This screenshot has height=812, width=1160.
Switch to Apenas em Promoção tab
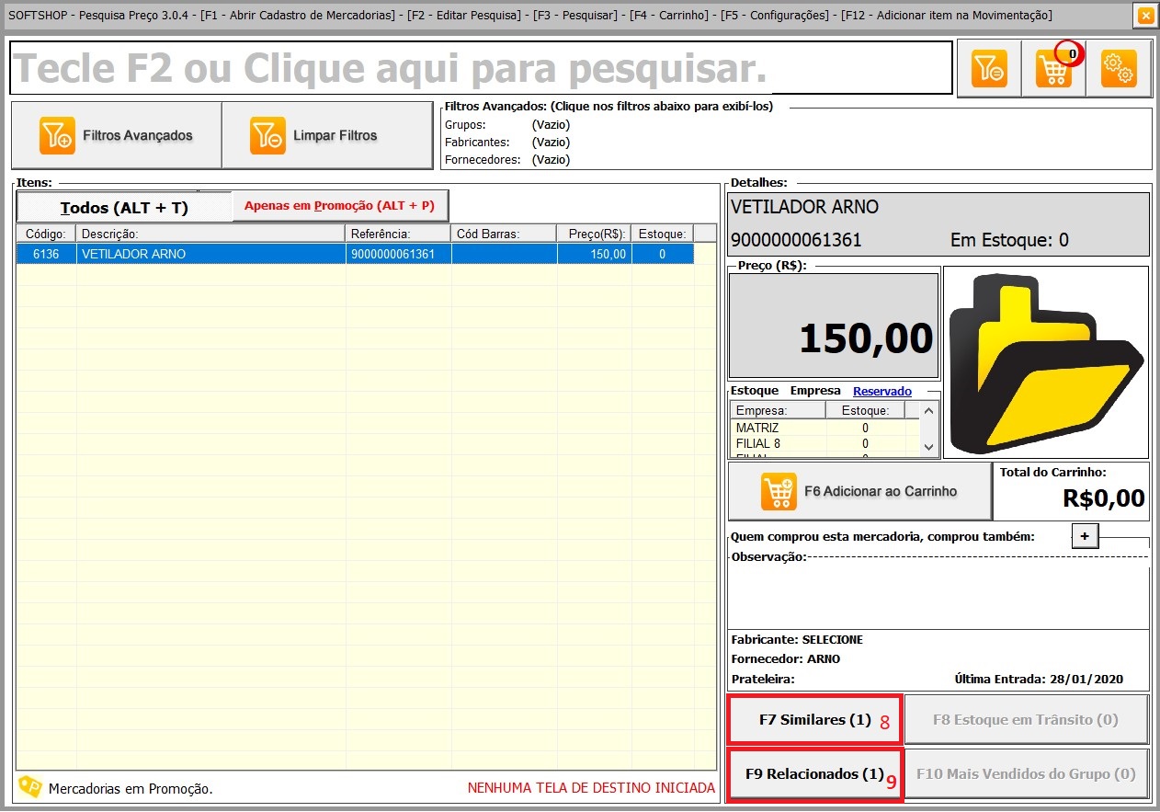point(339,206)
